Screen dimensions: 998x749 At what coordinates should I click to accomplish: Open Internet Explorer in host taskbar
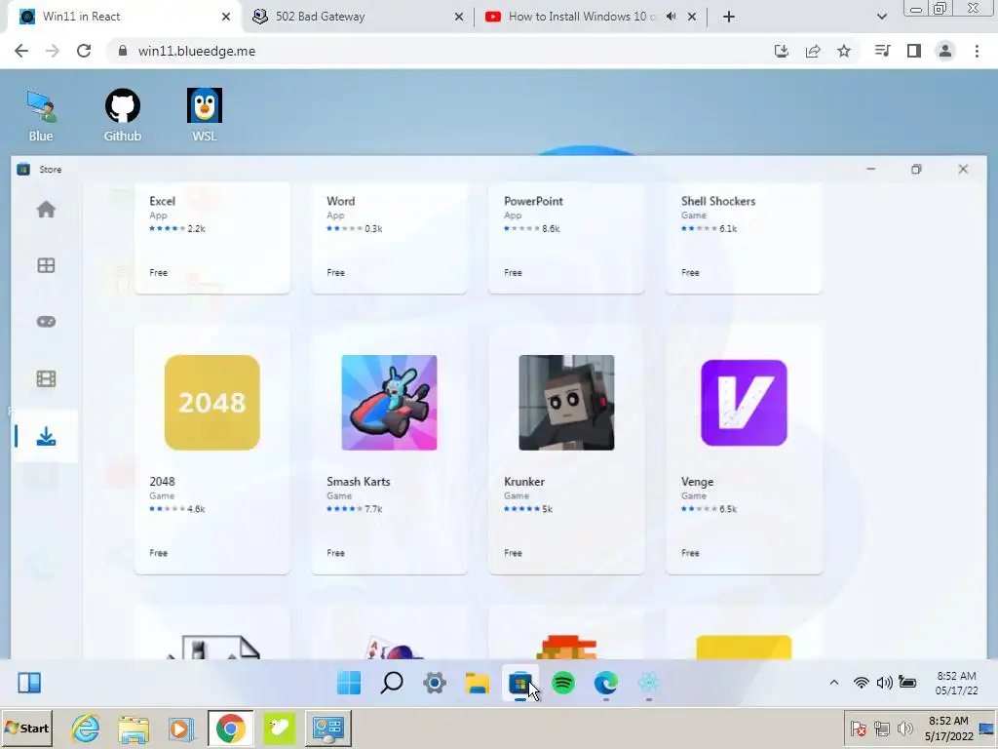86,728
